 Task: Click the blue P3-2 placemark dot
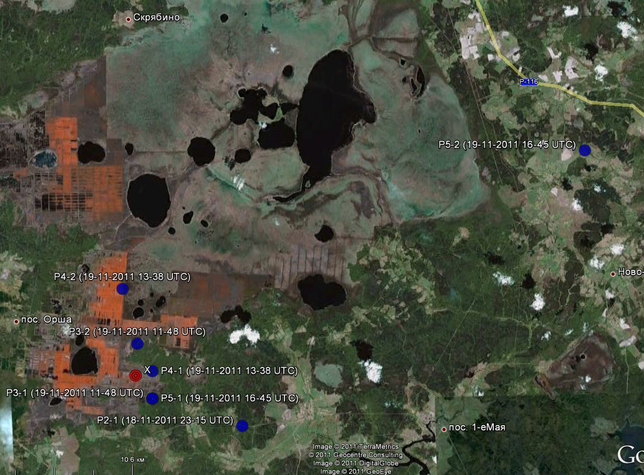[x=138, y=344]
